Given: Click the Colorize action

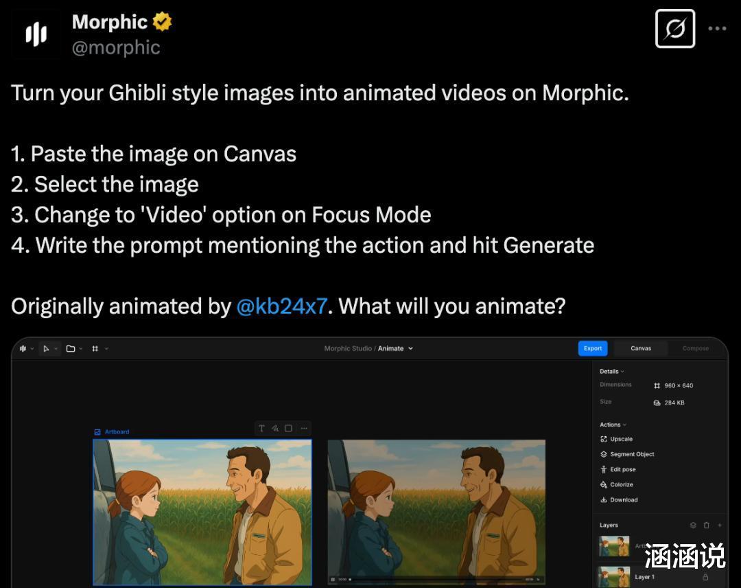Looking at the screenshot, I should 617,484.
